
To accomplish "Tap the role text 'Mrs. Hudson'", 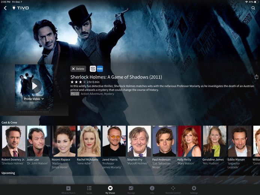I will point(211,163).
